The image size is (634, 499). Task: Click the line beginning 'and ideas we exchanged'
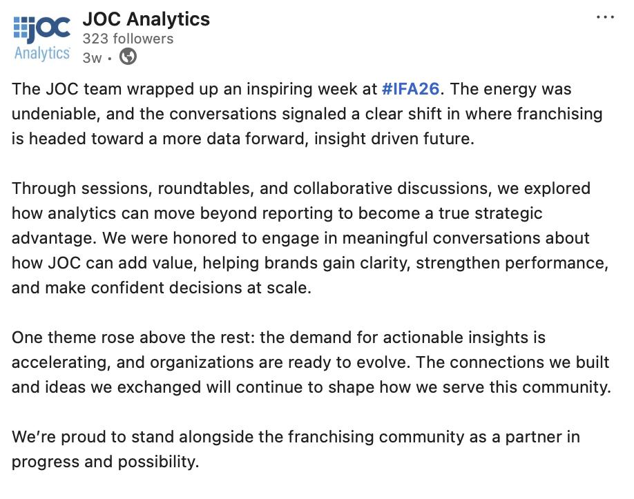pos(311,387)
